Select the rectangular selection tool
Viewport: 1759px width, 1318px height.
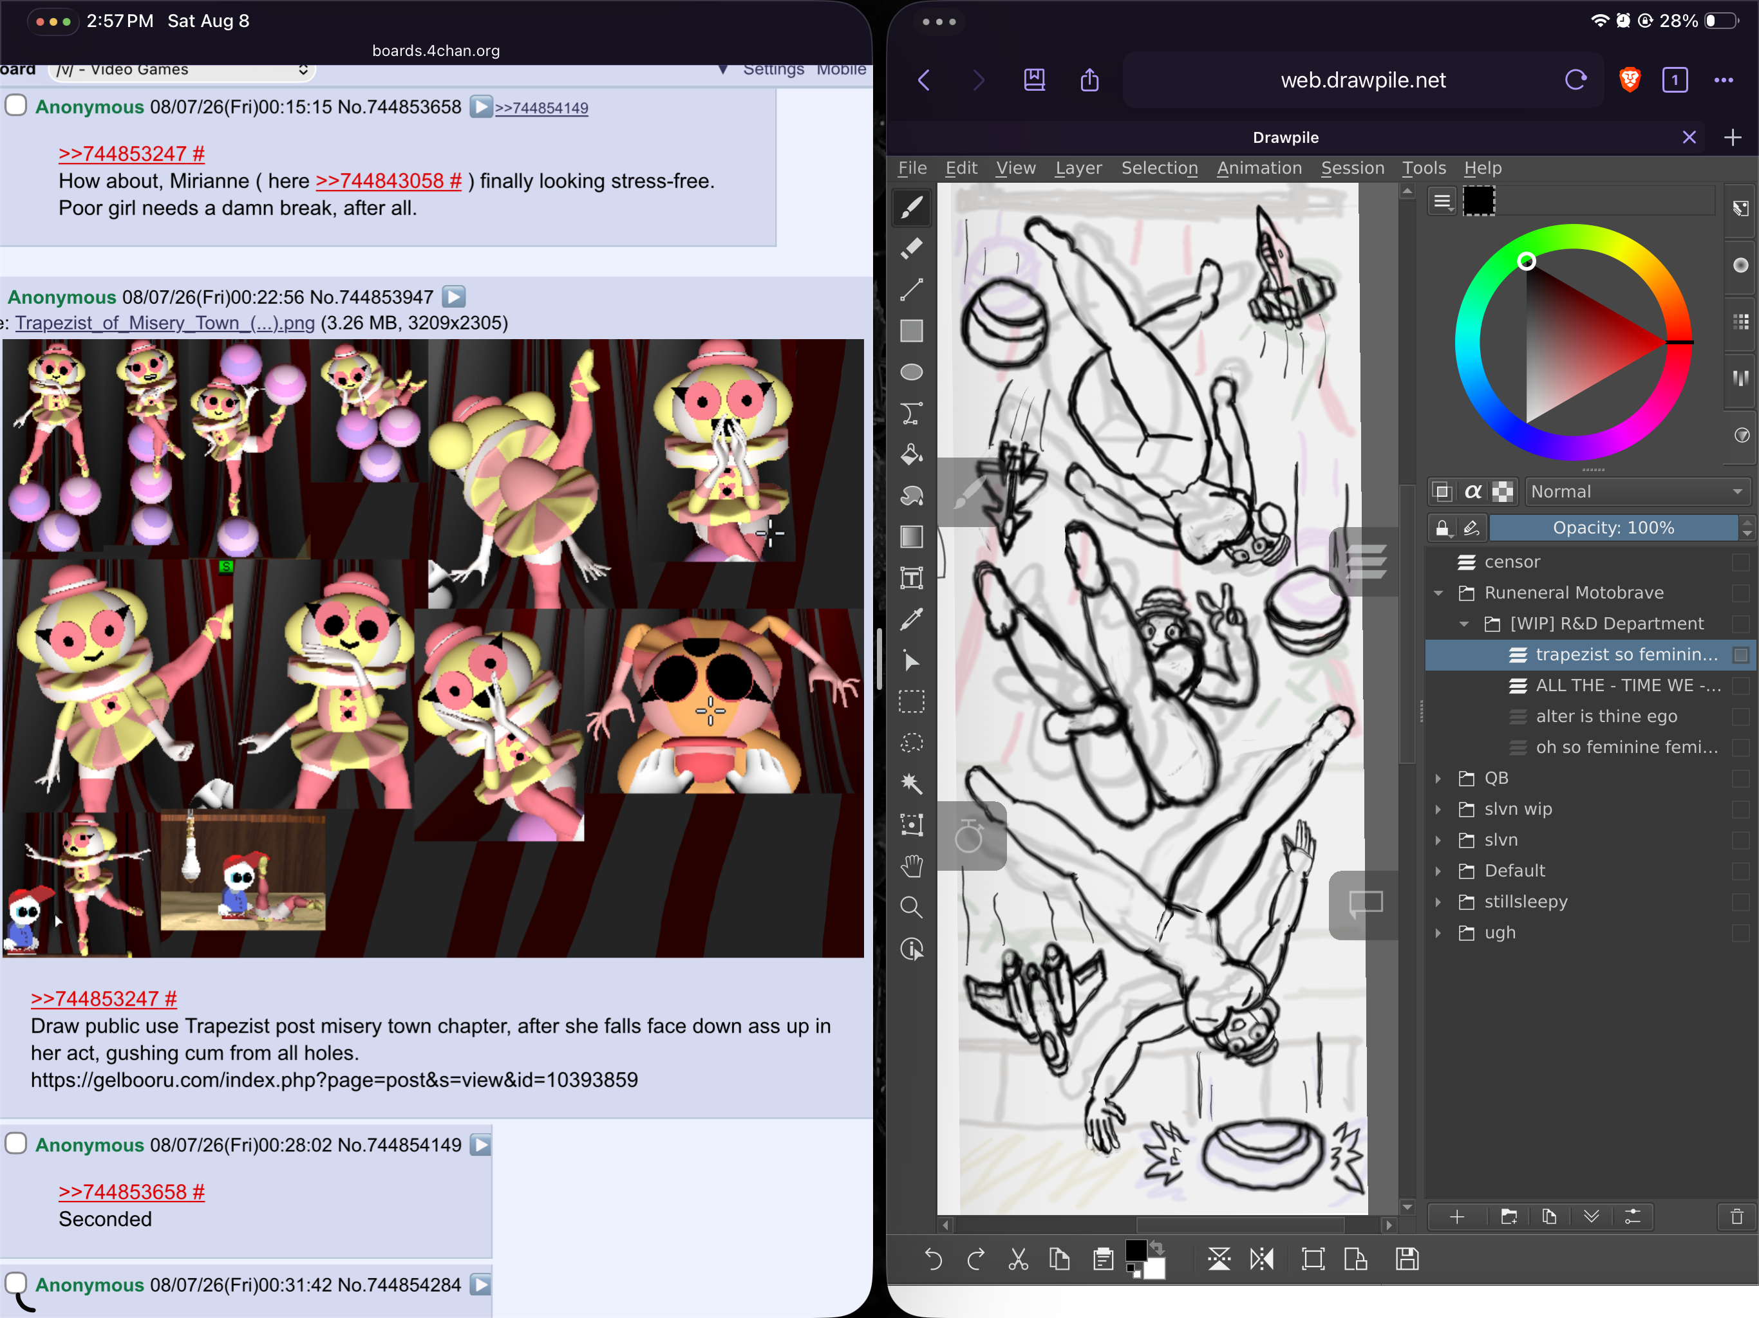coord(911,702)
